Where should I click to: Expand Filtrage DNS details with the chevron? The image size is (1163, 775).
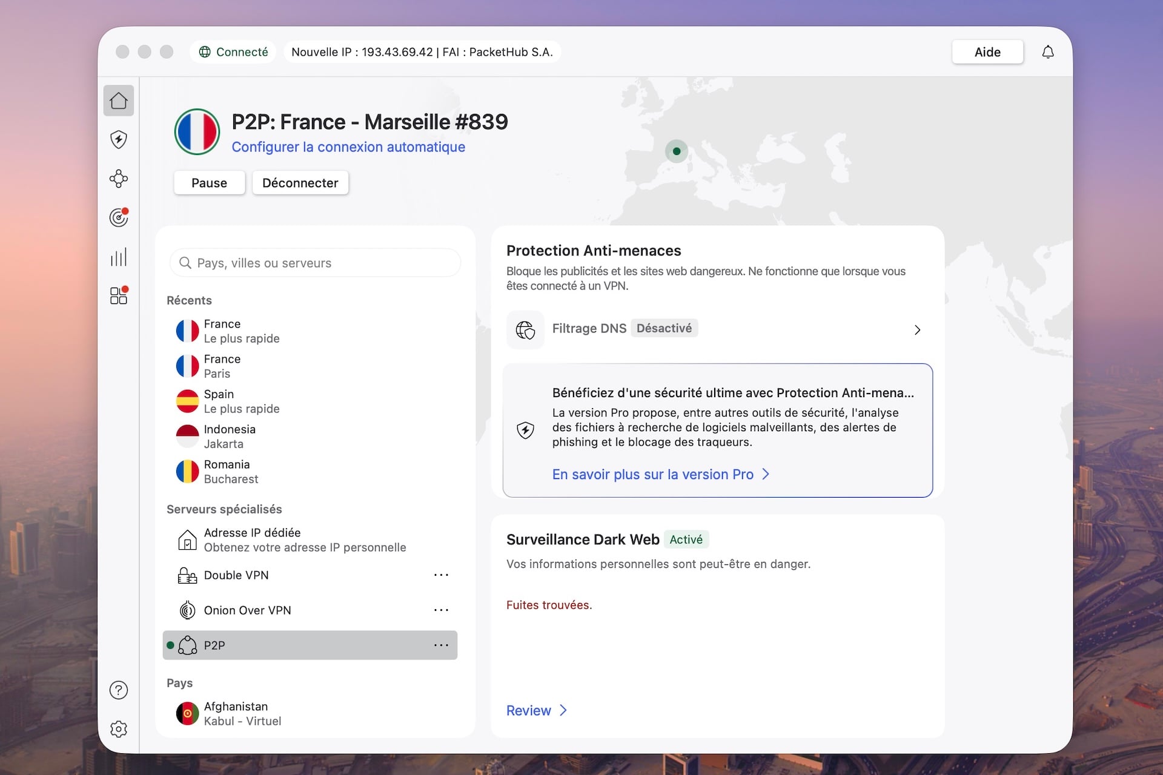(x=916, y=330)
